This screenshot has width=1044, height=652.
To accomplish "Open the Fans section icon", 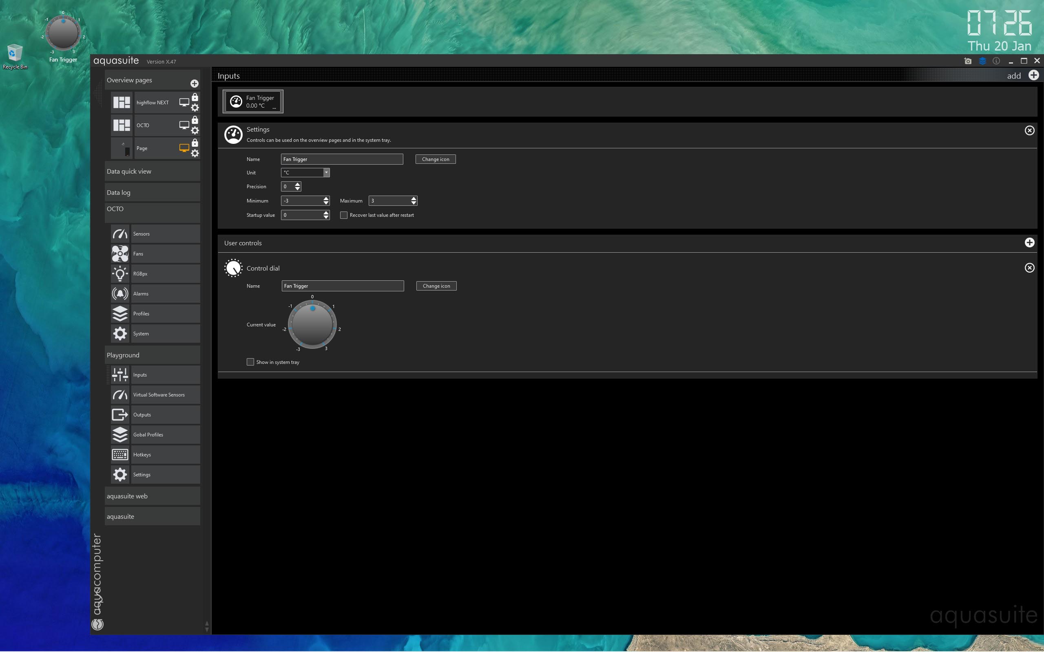I will coord(120,253).
